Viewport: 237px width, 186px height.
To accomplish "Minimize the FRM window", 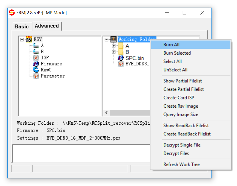I will 167,13.
